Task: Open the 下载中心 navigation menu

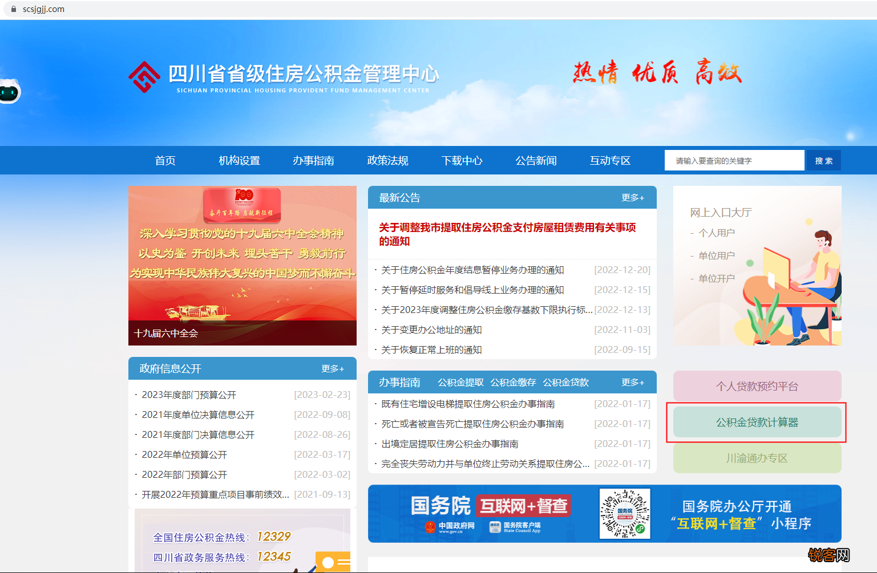Action: [462, 160]
